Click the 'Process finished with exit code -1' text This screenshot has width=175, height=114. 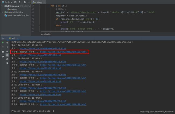[x=33, y=111]
